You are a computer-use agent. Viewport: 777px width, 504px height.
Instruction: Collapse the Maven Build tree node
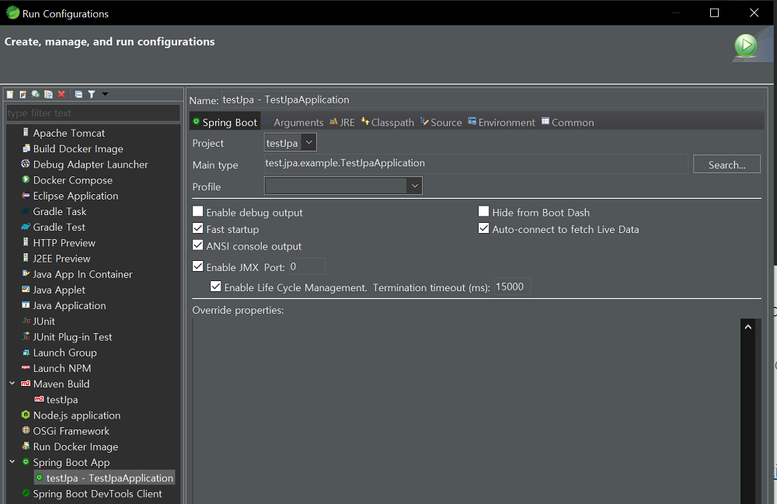pyautogui.click(x=12, y=384)
